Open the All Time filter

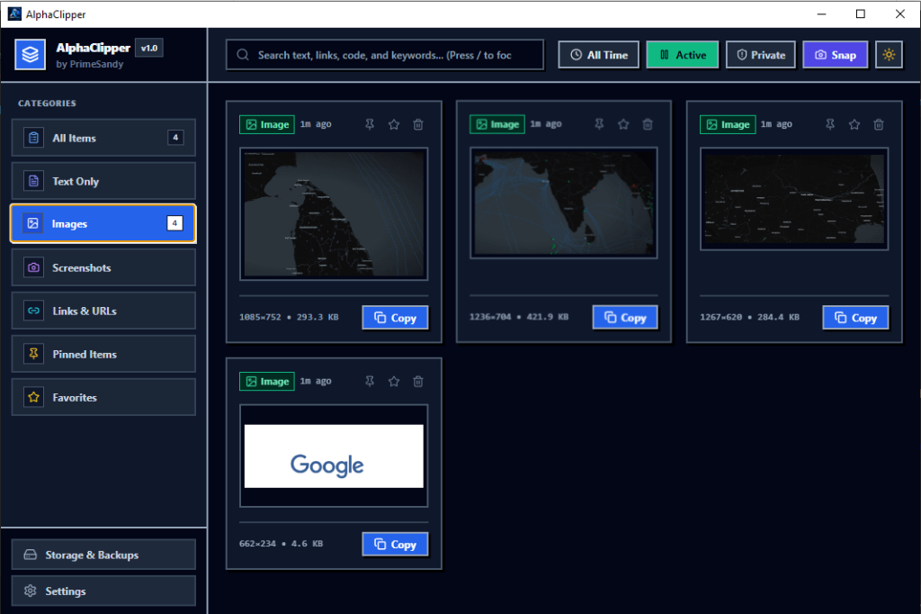pos(598,55)
